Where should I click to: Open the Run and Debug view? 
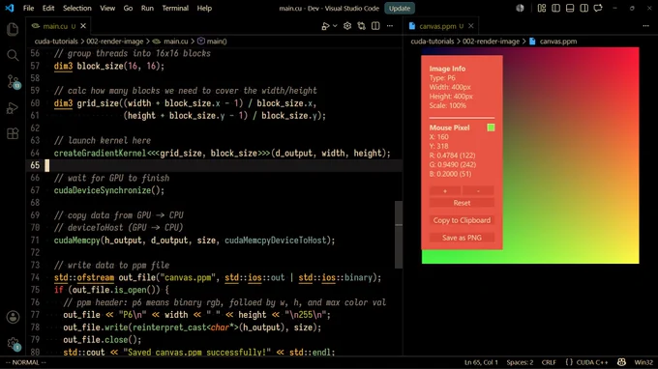coord(13,108)
